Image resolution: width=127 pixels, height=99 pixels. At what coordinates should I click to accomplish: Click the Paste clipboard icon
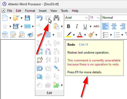pyautogui.click(x=56, y=26)
